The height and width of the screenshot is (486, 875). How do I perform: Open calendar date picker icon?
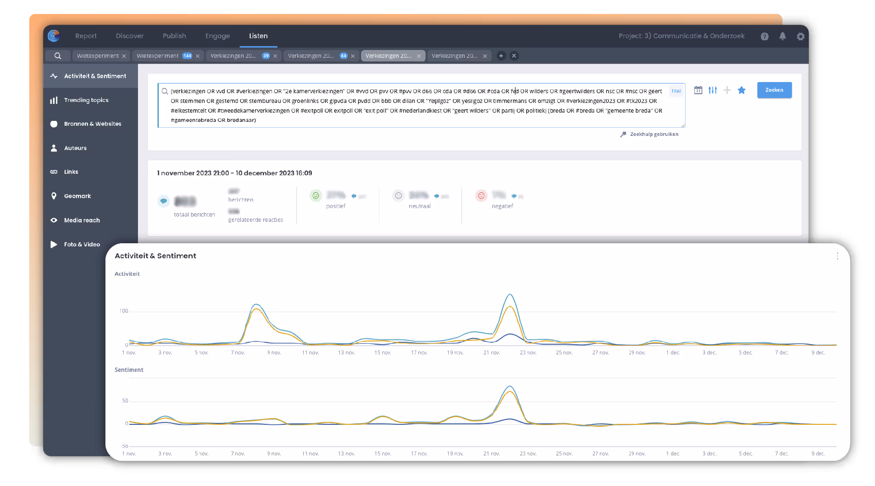pyautogui.click(x=698, y=90)
